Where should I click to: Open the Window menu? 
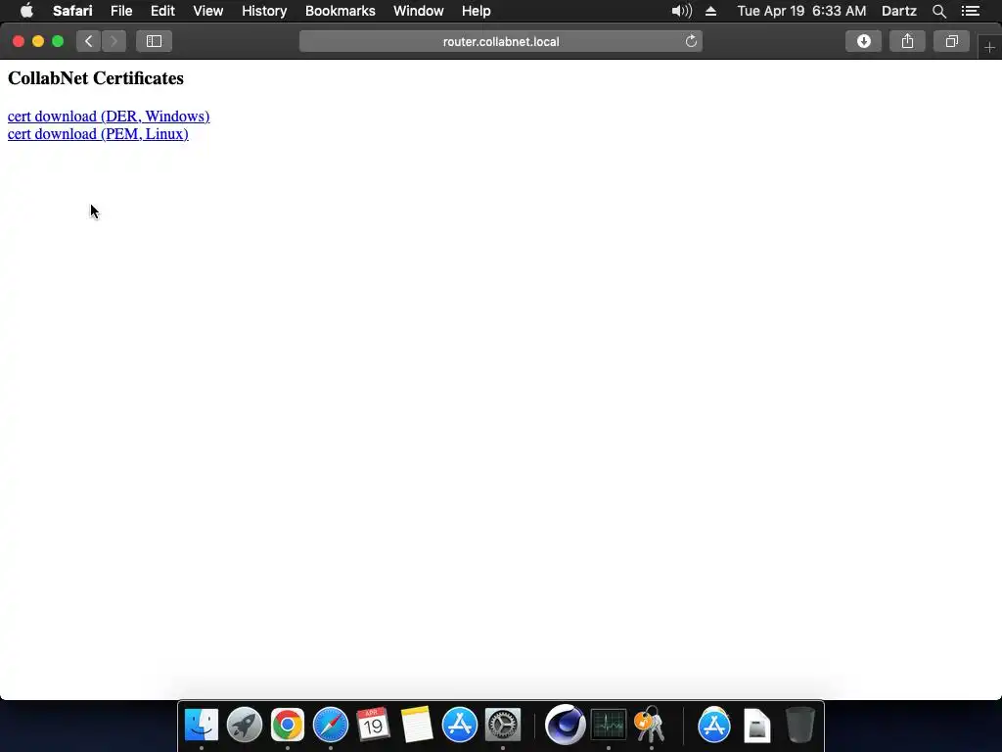pos(419,11)
